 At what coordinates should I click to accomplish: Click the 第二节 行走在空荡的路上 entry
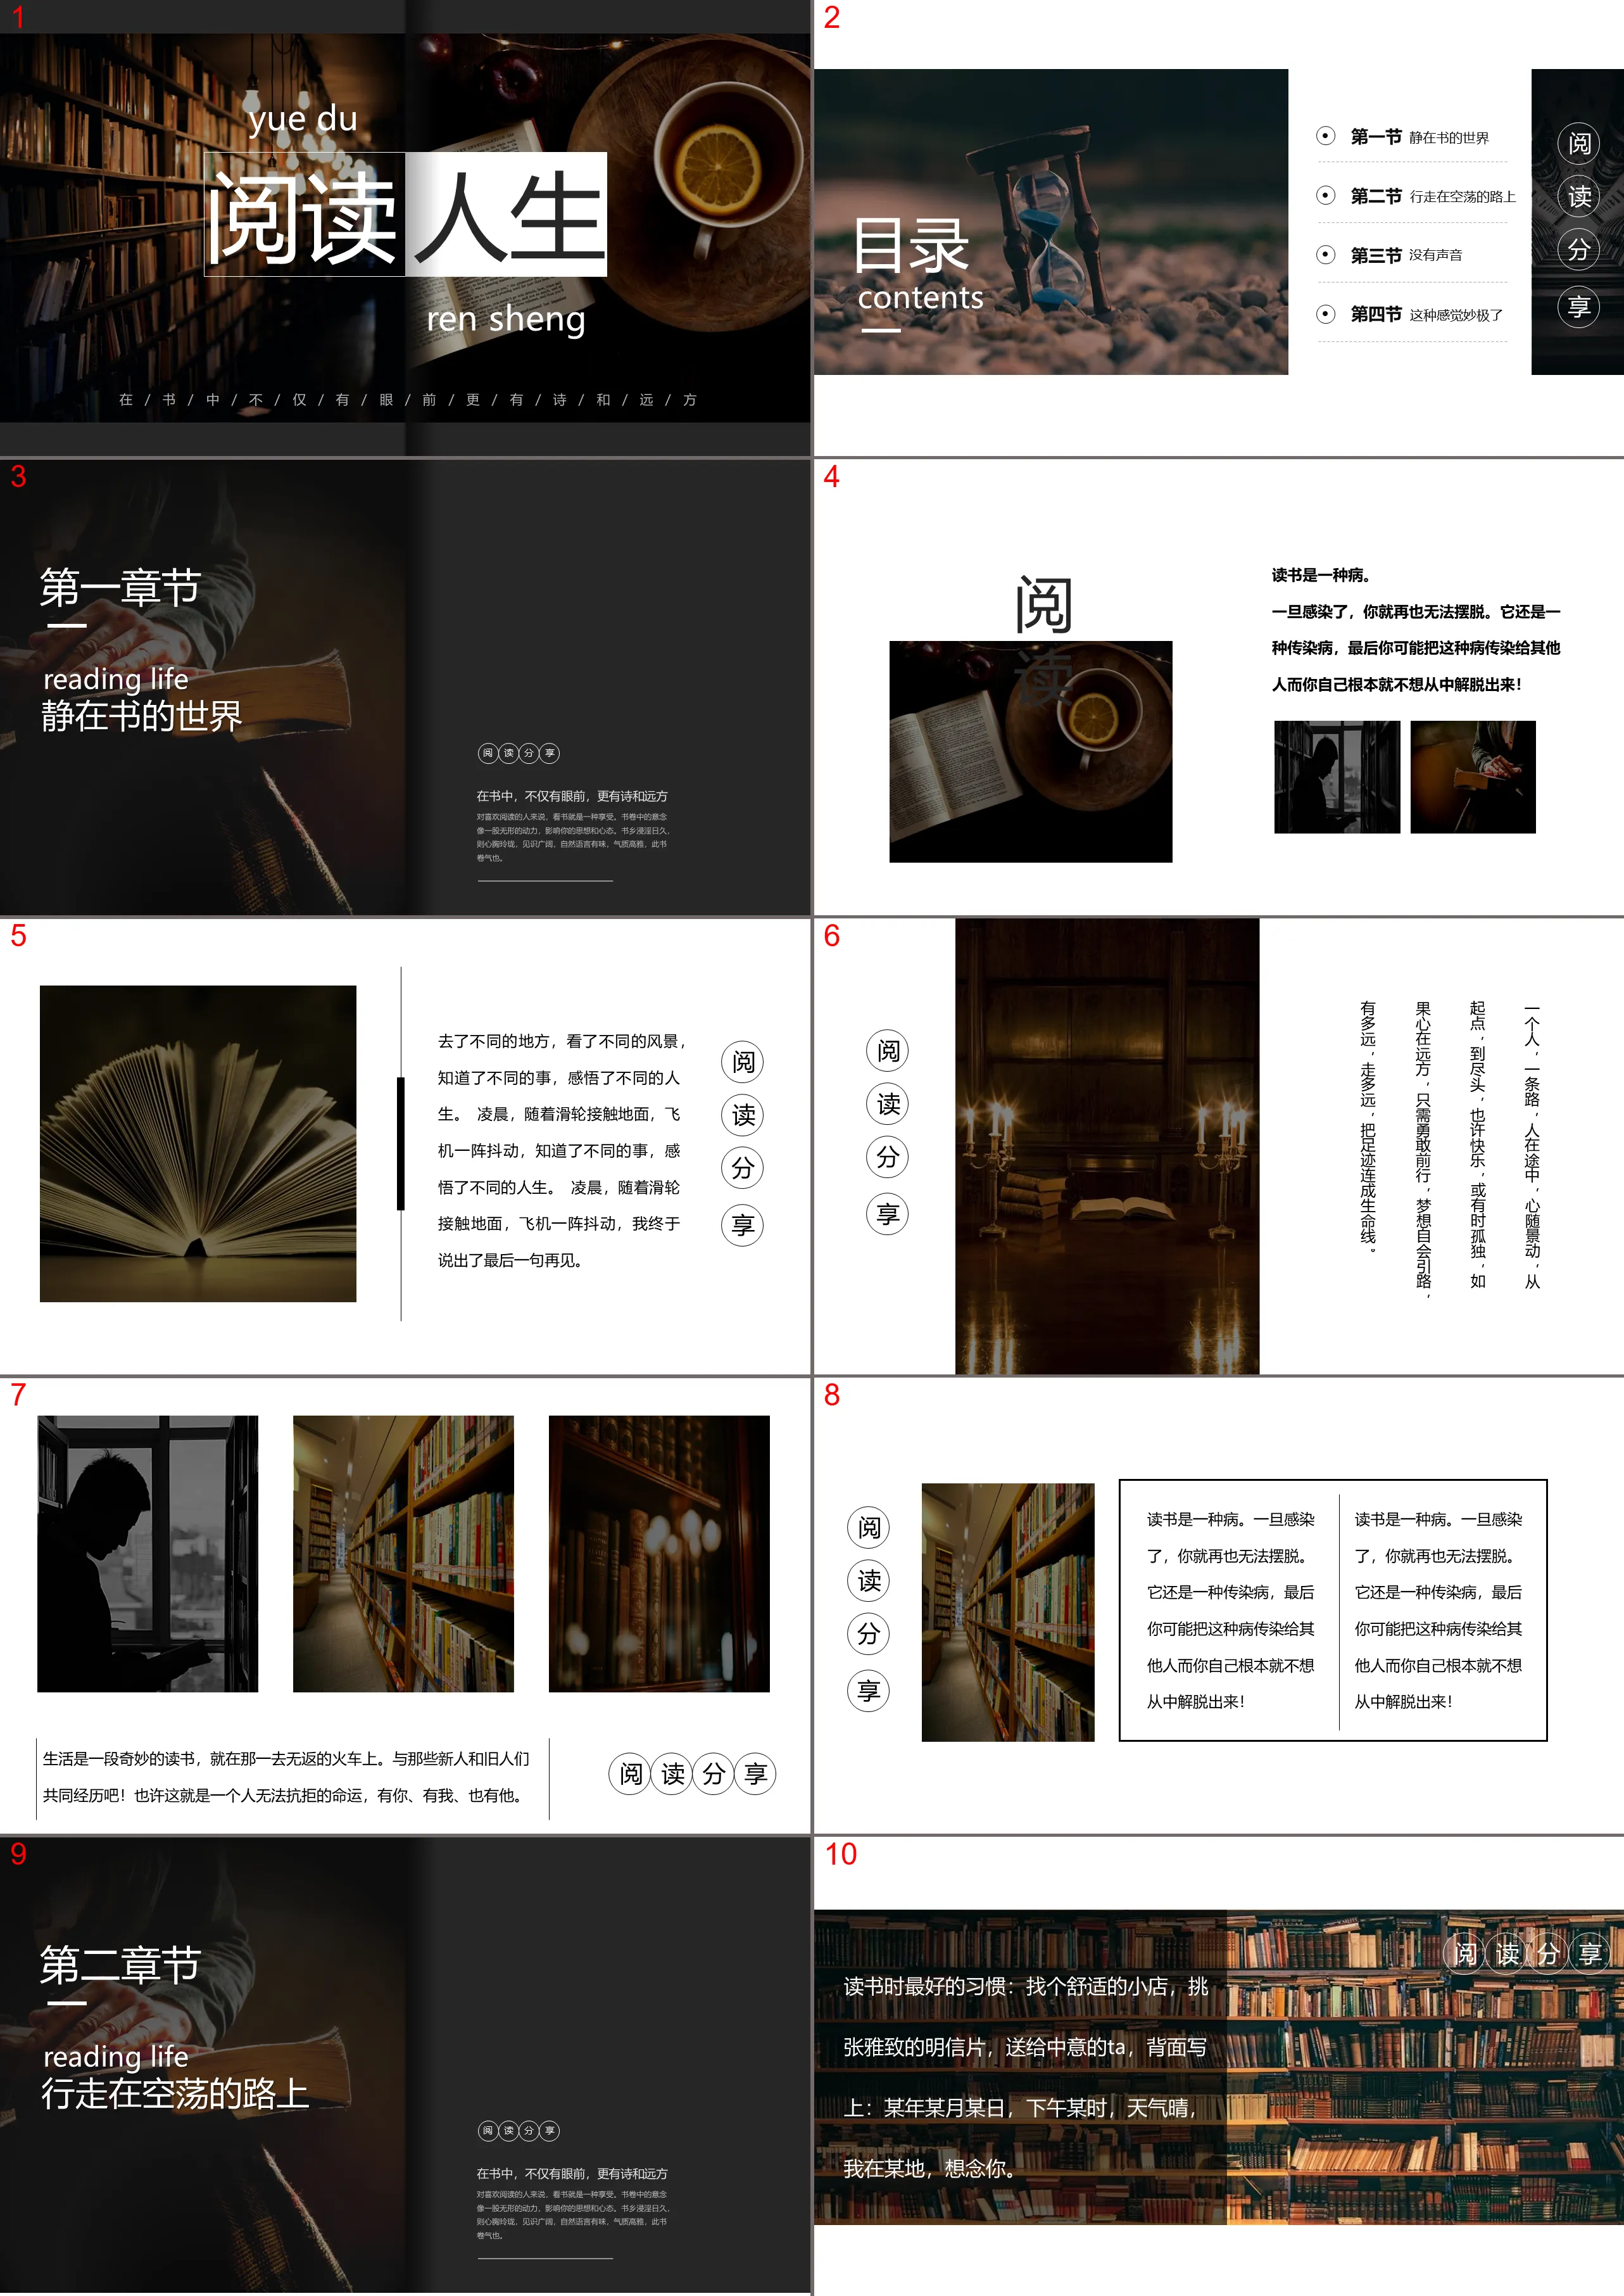1433,196
